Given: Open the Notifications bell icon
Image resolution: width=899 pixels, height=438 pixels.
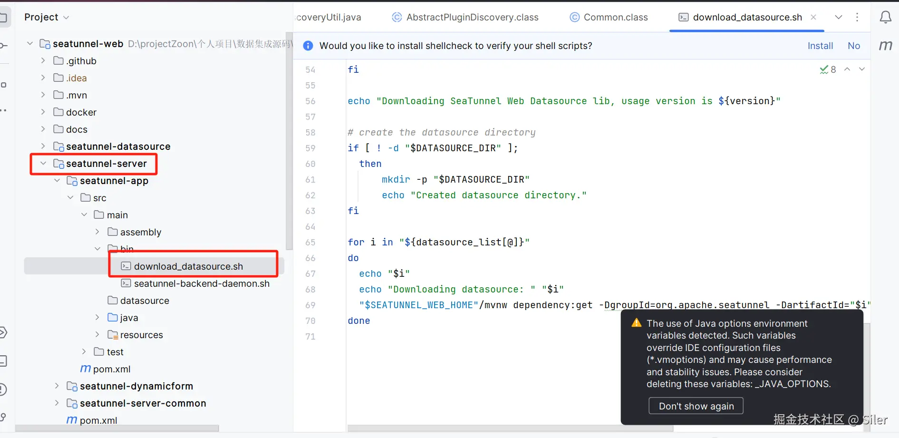Looking at the screenshot, I should point(885,18).
